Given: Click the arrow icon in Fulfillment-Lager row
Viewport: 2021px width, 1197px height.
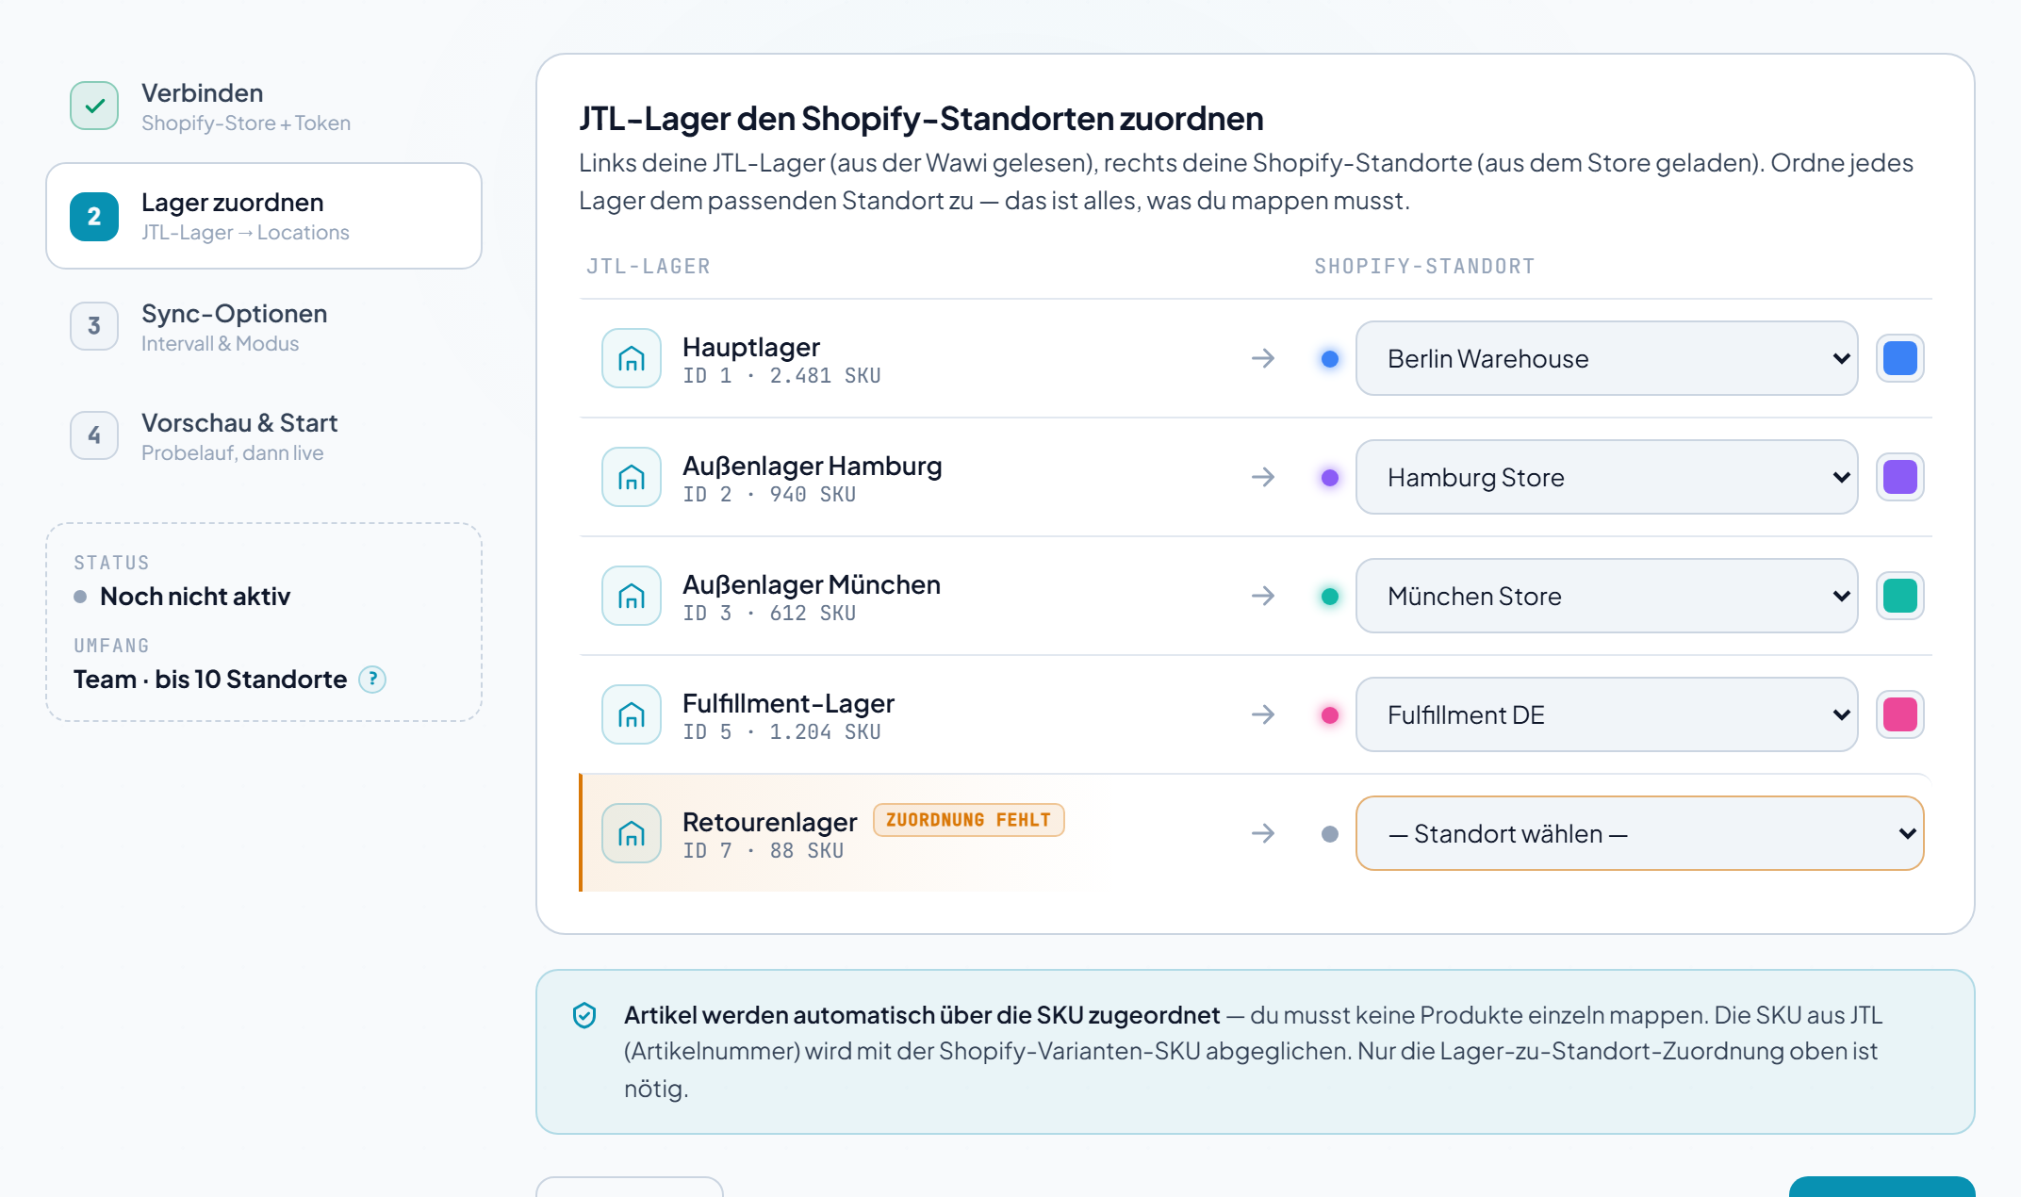Looking at the screenshot, I should (x=1263, y=714).
